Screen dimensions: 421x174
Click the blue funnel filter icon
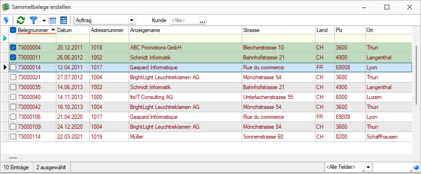(x=34, y=20)
